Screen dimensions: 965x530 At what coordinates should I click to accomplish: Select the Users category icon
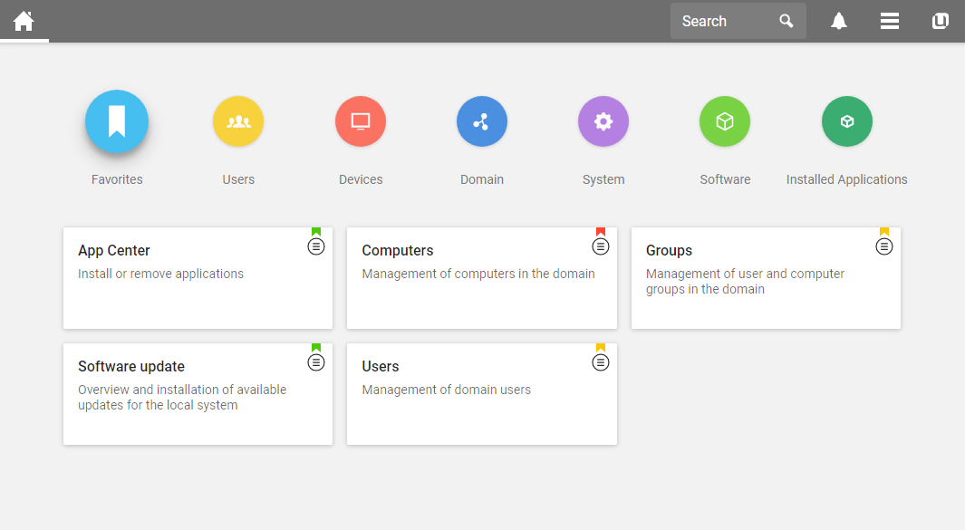[237, 120]
